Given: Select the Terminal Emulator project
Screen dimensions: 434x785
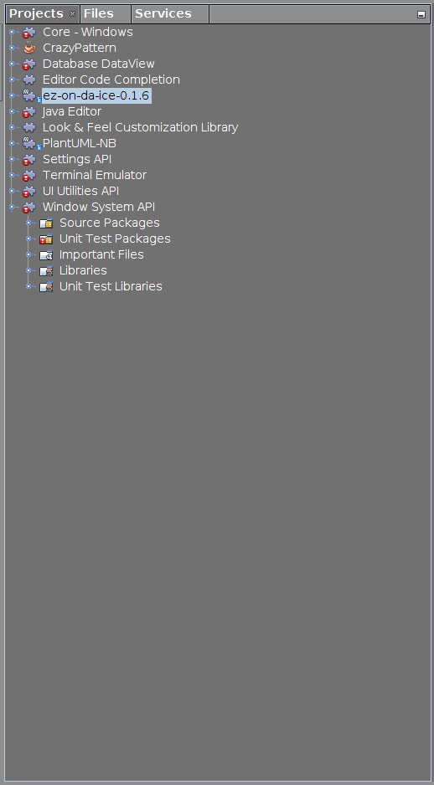Looking at the screenshot, I should [x=94, y=175].
